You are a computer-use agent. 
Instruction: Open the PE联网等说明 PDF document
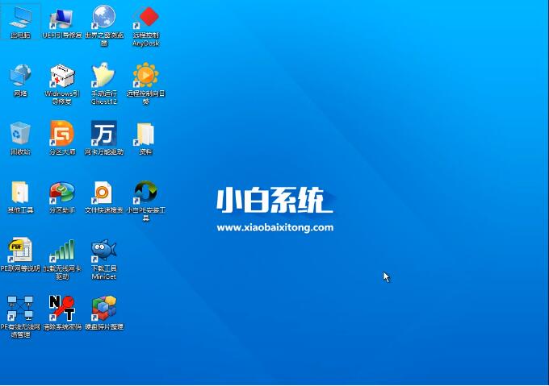[20, 250]
